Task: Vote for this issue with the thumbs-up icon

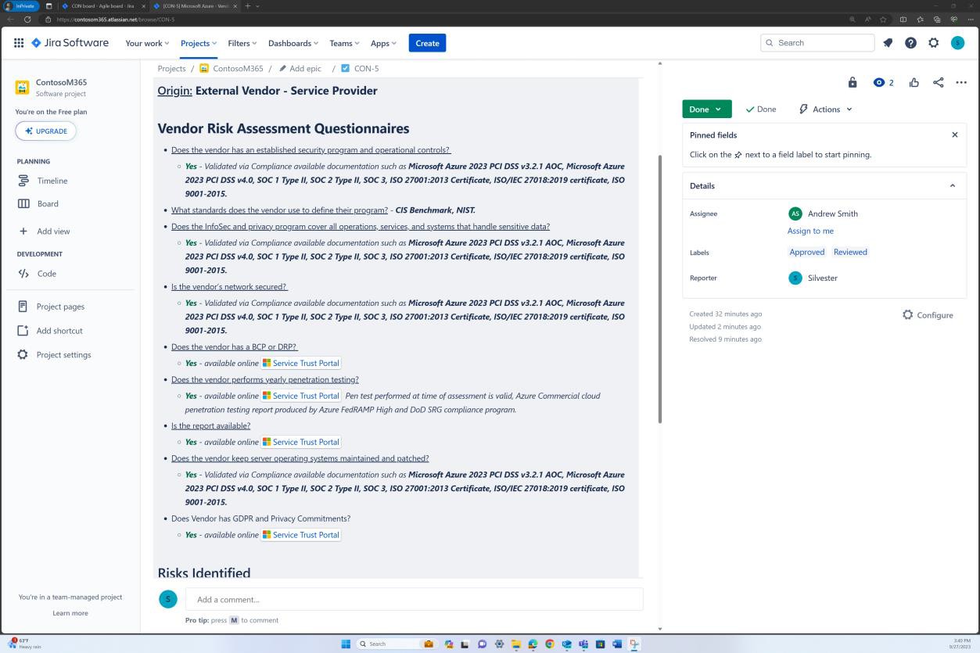Action: [914, 82]
